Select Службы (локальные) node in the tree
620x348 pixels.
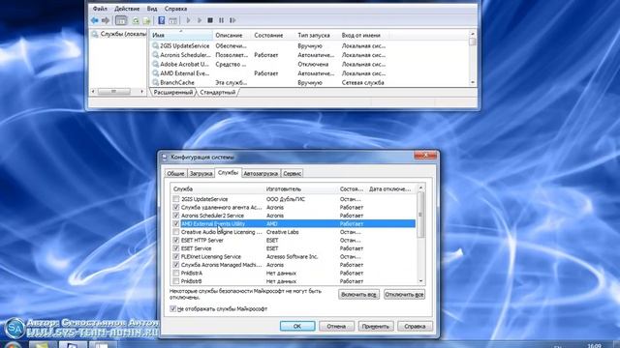tap(123, 35)
